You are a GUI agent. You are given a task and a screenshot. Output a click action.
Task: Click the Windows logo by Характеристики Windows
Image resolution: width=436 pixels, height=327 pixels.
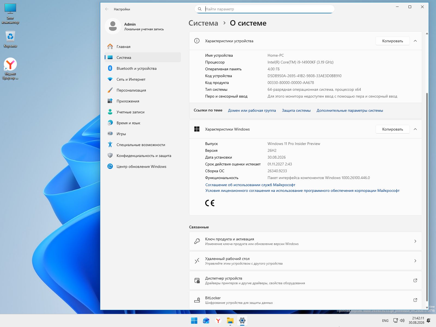(197, 129)
